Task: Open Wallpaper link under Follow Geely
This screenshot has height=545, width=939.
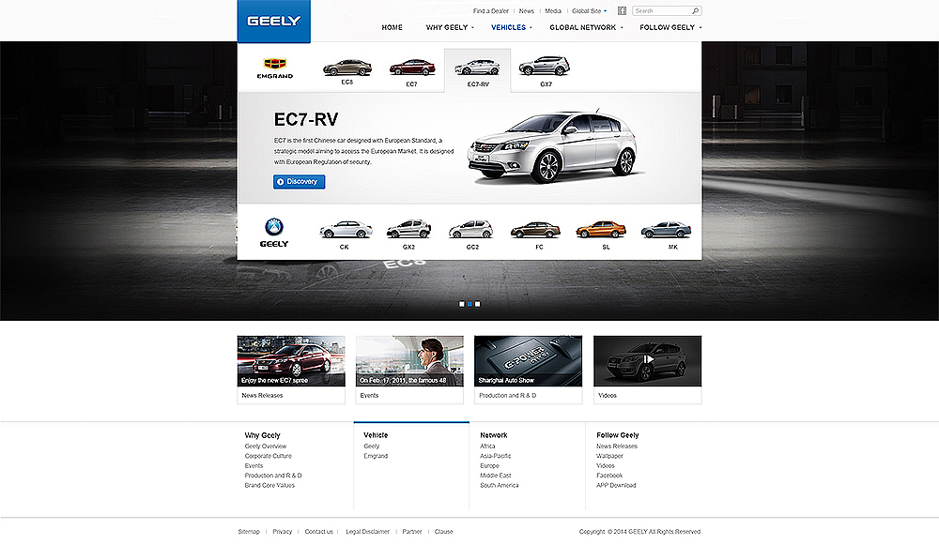Action: pyautogui.click(x=609, y=456)
